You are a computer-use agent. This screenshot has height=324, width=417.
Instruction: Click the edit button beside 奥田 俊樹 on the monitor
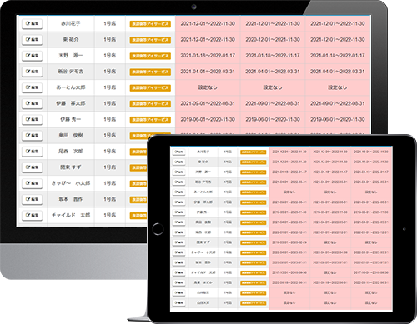pos(32,136)
